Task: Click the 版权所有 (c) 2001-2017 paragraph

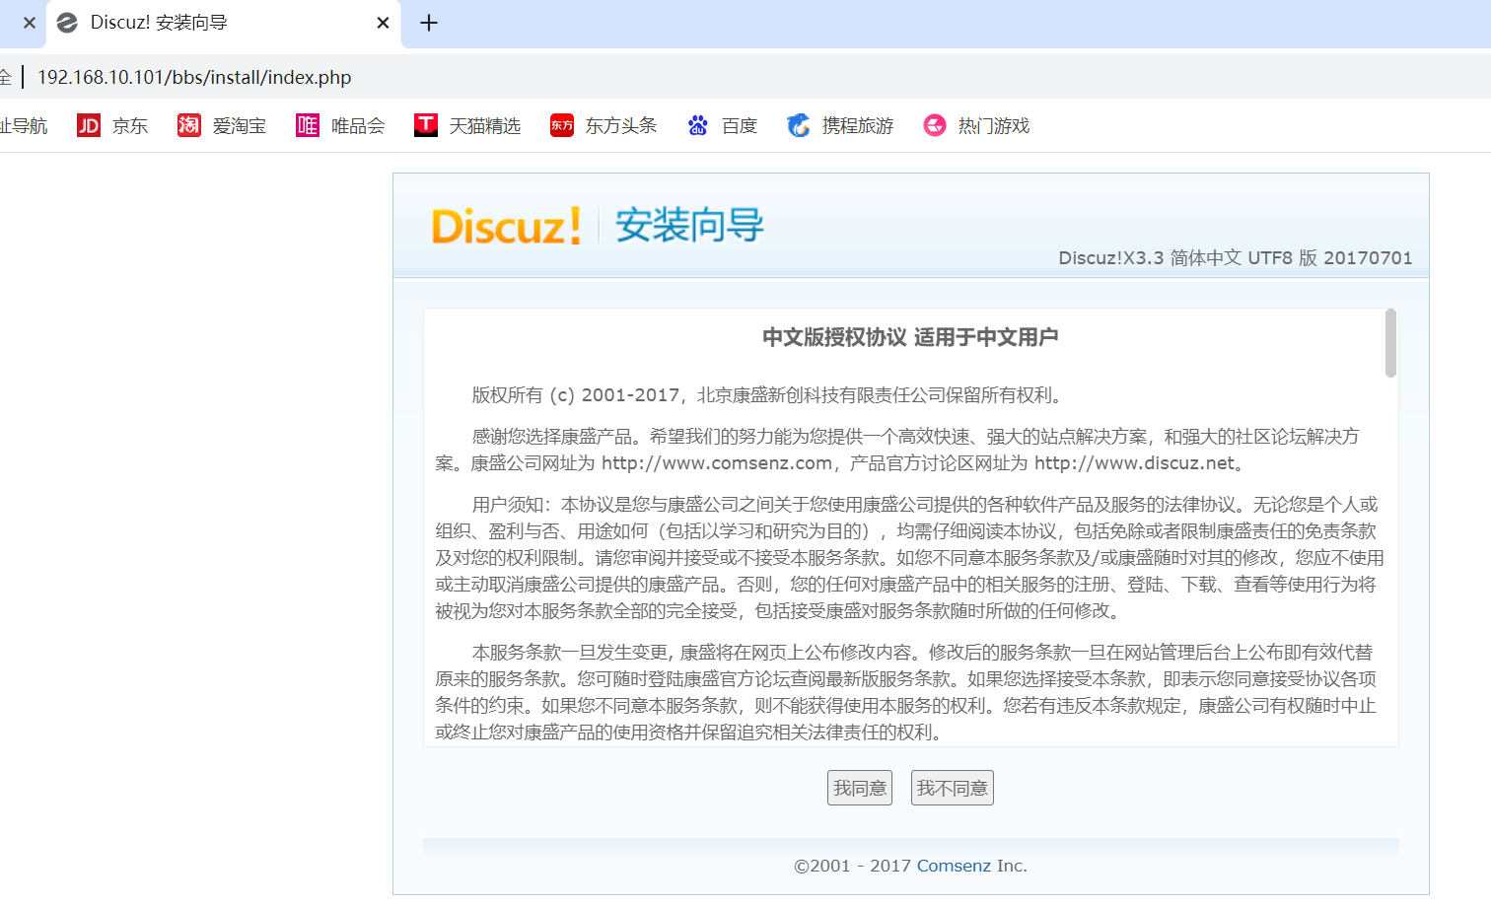Action: click(769, 395)
